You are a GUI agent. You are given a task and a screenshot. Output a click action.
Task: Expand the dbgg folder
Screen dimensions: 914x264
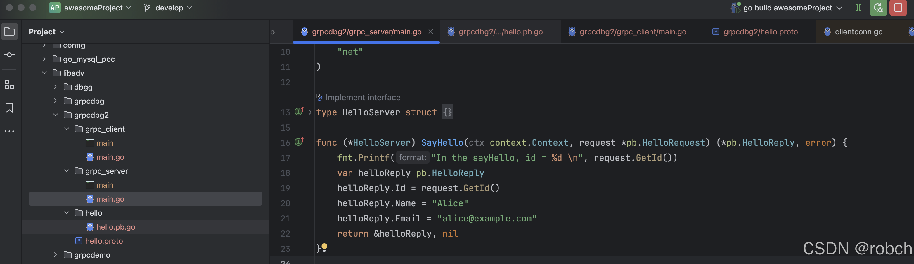(x=55, y=87)
